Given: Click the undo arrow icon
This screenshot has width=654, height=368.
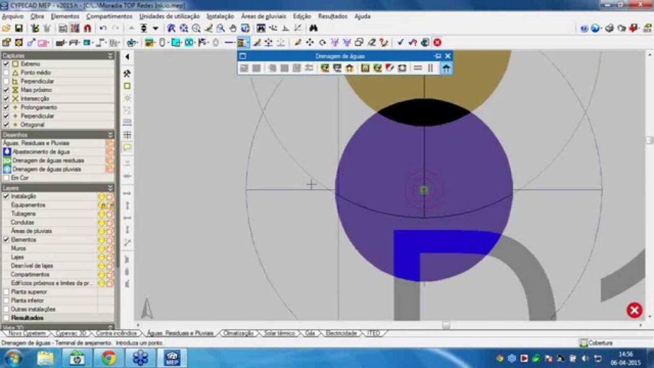Looking at the screenshot, I should pos(103,29).
